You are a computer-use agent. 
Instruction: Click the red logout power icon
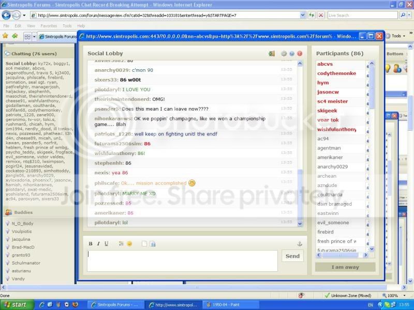300,54
